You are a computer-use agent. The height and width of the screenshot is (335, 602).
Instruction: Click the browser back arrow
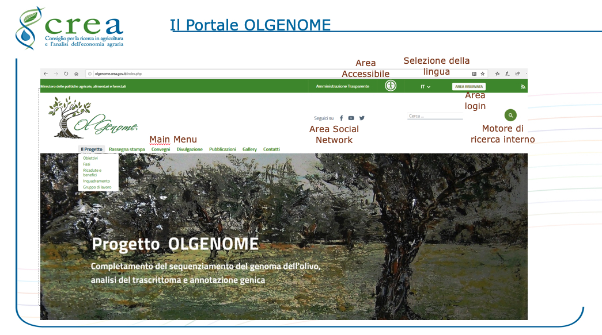click(x=46, y=74)
